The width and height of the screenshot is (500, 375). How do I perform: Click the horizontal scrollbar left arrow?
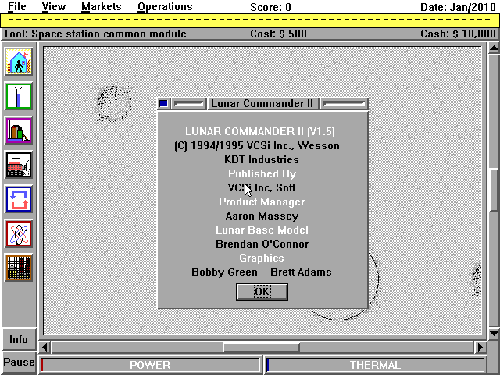tap(45, 347)
